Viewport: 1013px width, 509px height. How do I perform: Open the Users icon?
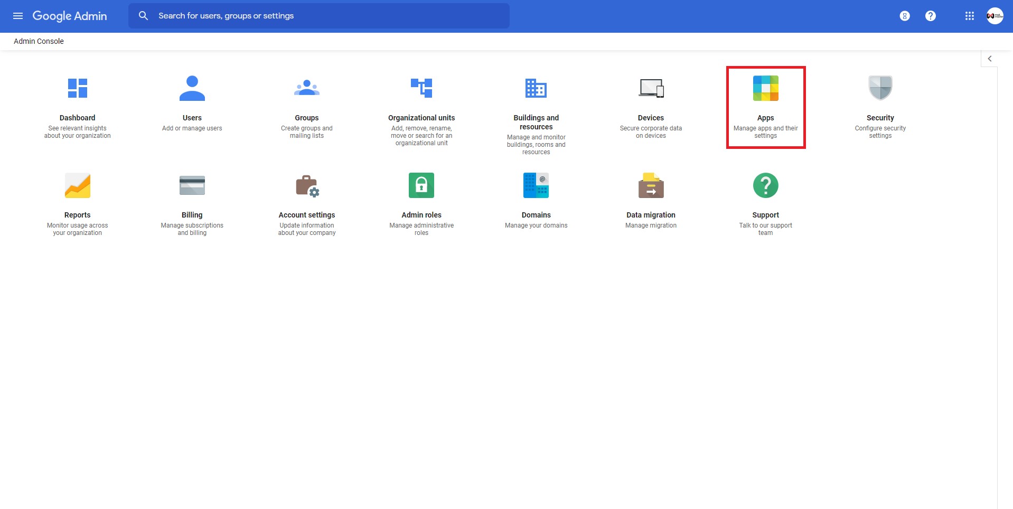[192, 88]
